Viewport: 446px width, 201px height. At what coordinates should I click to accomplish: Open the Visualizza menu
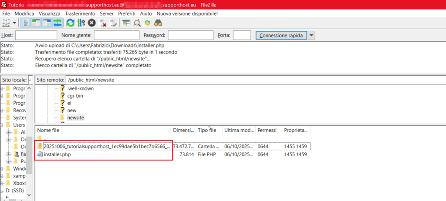coord(50,13)
